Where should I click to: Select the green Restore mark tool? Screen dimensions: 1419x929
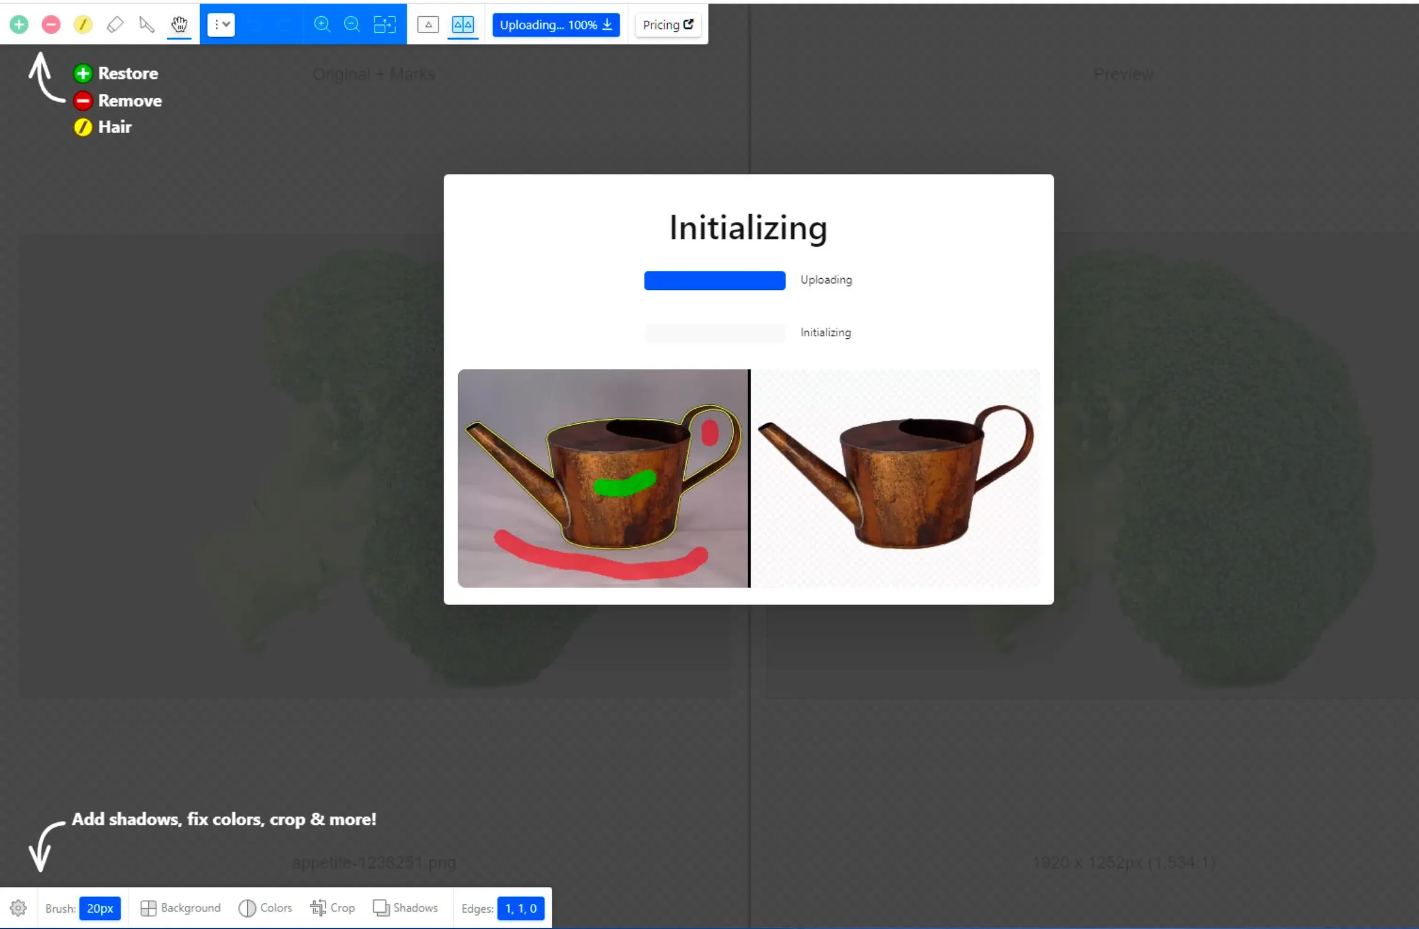(19, 24)
